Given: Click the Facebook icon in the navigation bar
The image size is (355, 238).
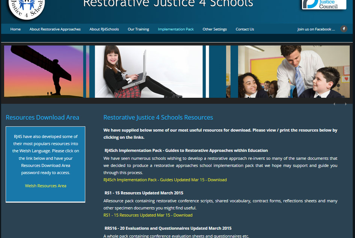Looking at the screenshot, I should tap(344, 29).
